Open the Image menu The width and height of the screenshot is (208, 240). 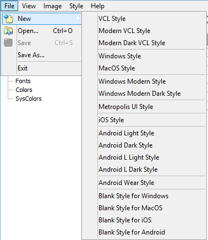click(52, 6)
